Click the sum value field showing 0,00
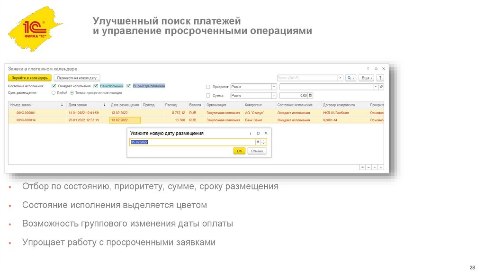Screen dimensions: 485x272 coord(294,96)
